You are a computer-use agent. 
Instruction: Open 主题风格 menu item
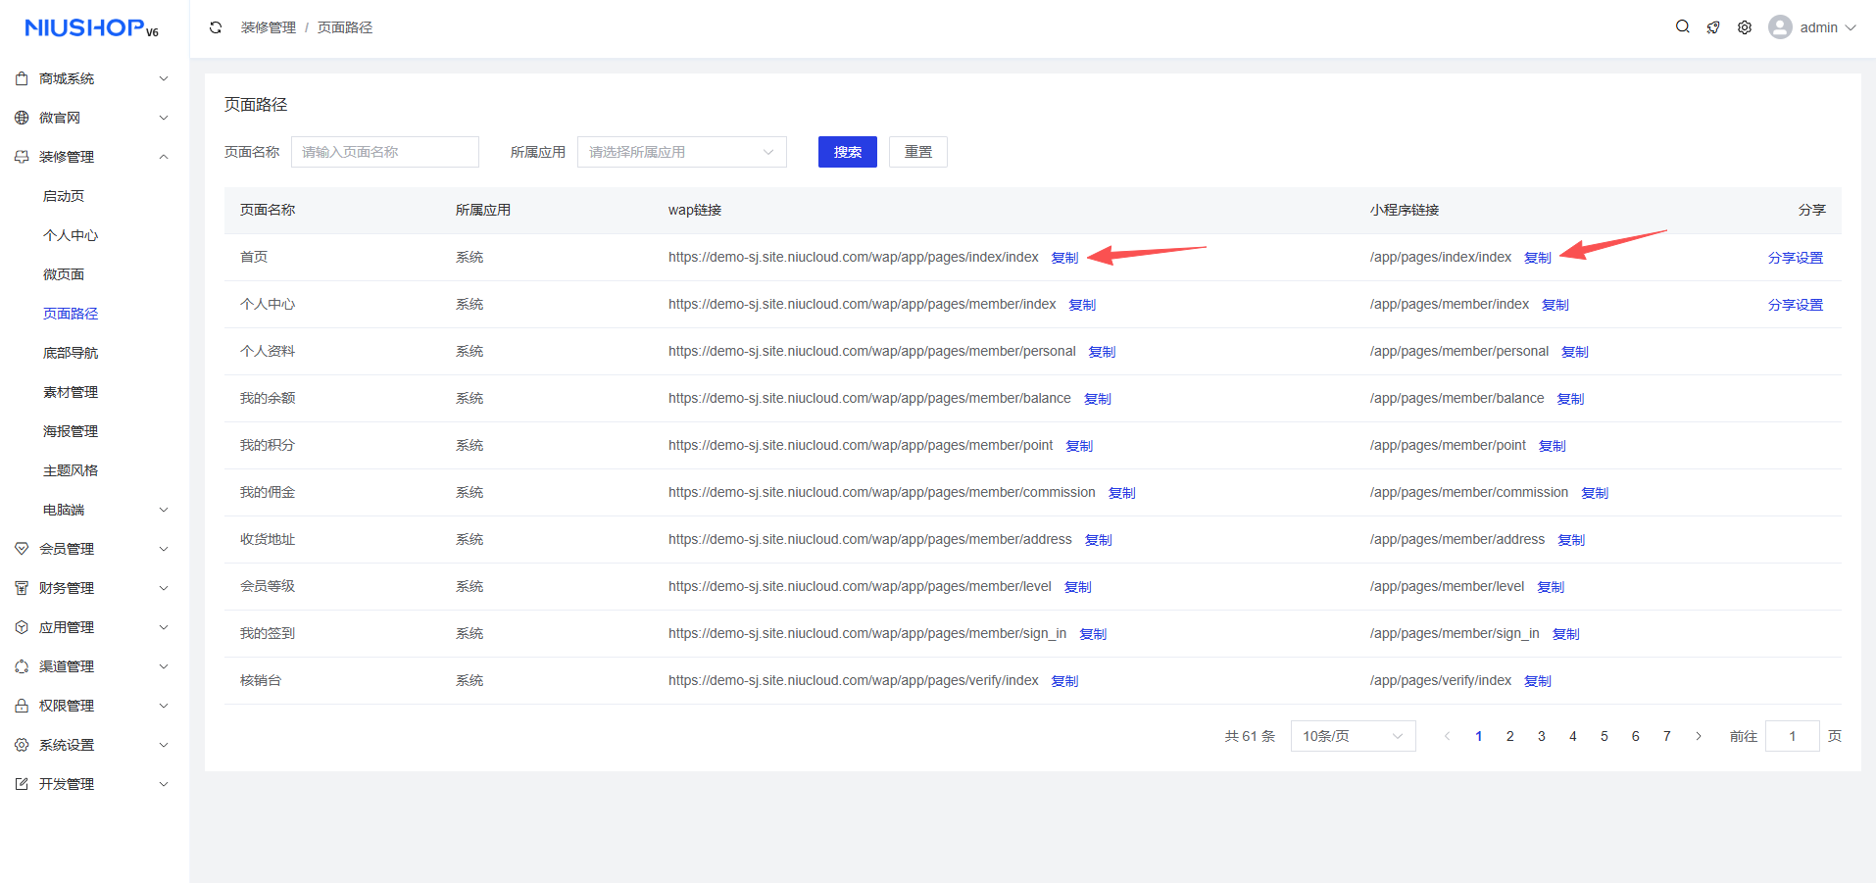click(x=71, y=470)
